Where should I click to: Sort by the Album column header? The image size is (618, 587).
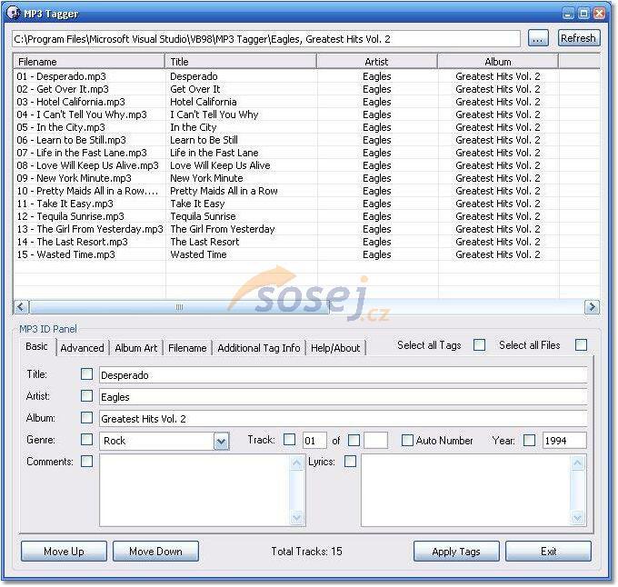point(498,62)
